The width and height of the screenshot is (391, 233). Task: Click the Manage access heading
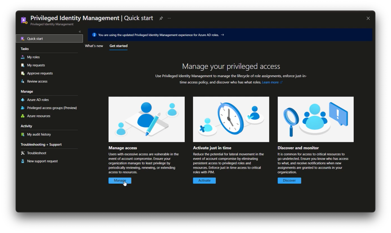(123, 148)
